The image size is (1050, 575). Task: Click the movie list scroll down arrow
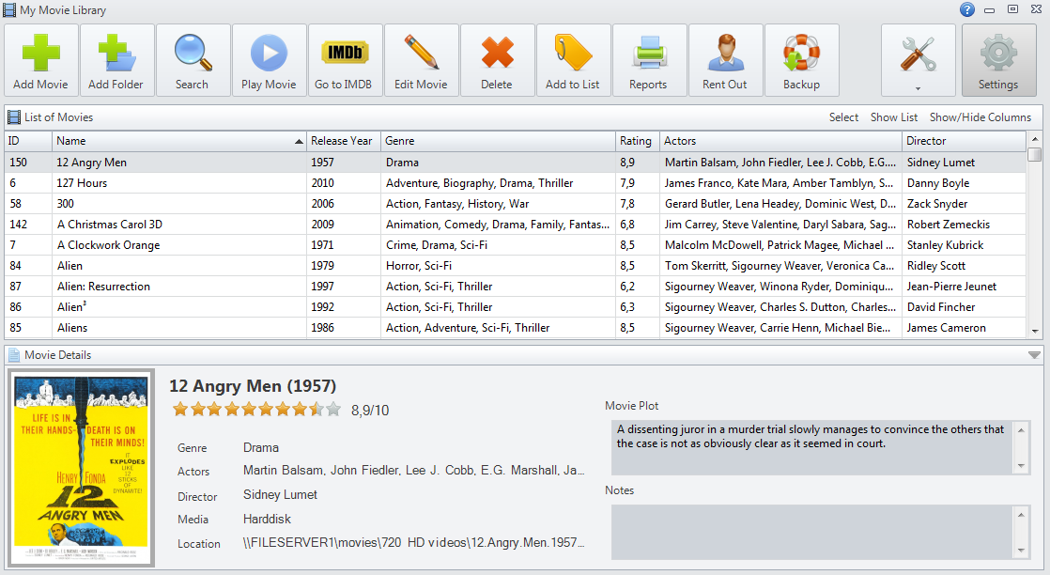click(1035, 331)
